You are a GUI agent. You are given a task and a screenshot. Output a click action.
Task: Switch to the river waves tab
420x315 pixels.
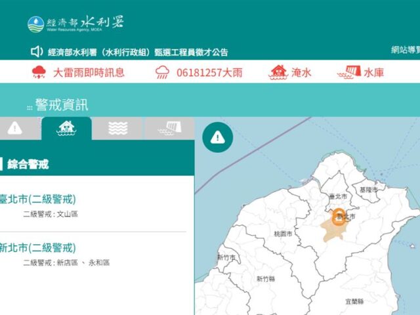(x=118, y=129)
